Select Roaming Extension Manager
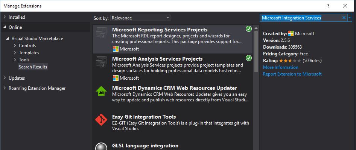This screenshot has width=356, height=150. [37, 88]
